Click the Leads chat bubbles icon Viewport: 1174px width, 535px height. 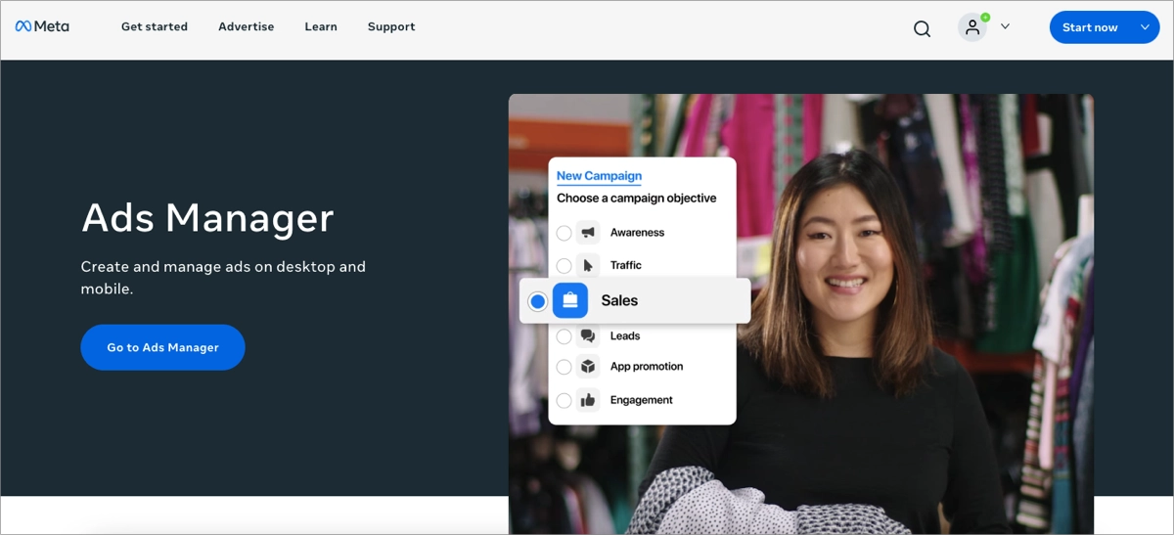pos(588,335)
